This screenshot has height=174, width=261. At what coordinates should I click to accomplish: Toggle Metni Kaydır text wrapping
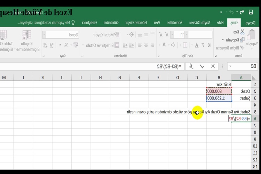click(x=106, y=35)
